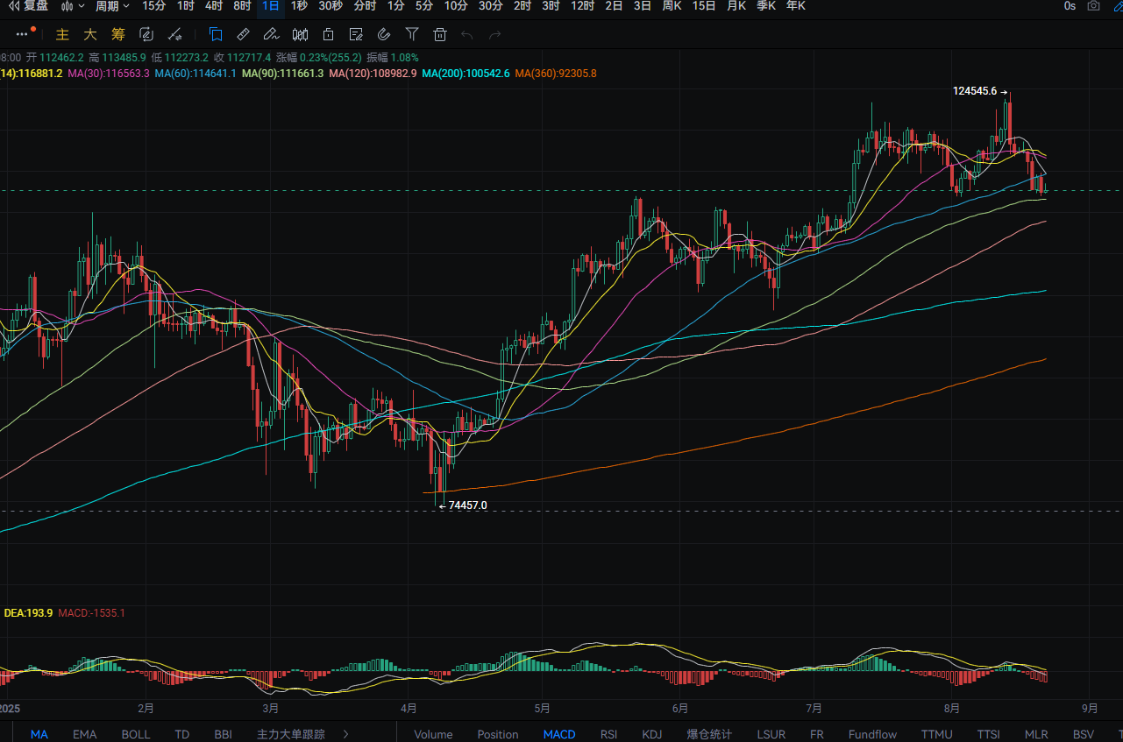Toggle the 大 indicator button
This screenshot has width=1123, height=742.
[90, 35]
